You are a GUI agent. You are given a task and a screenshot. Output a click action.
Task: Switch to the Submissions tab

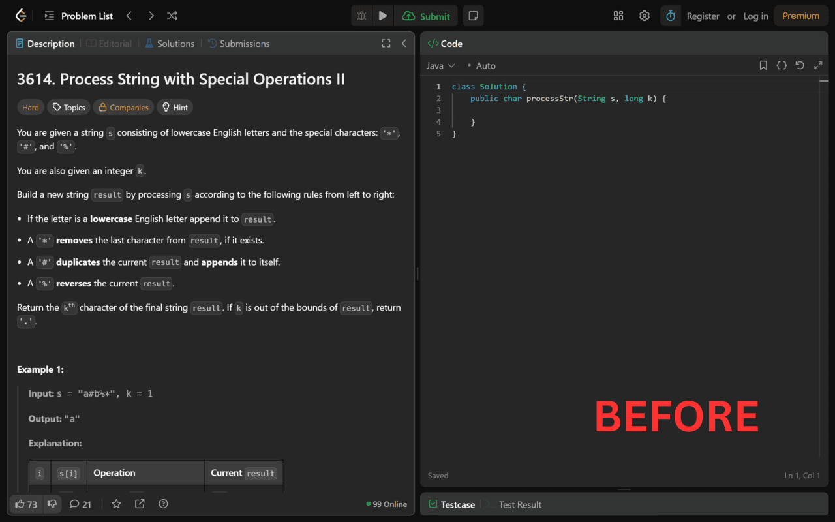point(239,44)
